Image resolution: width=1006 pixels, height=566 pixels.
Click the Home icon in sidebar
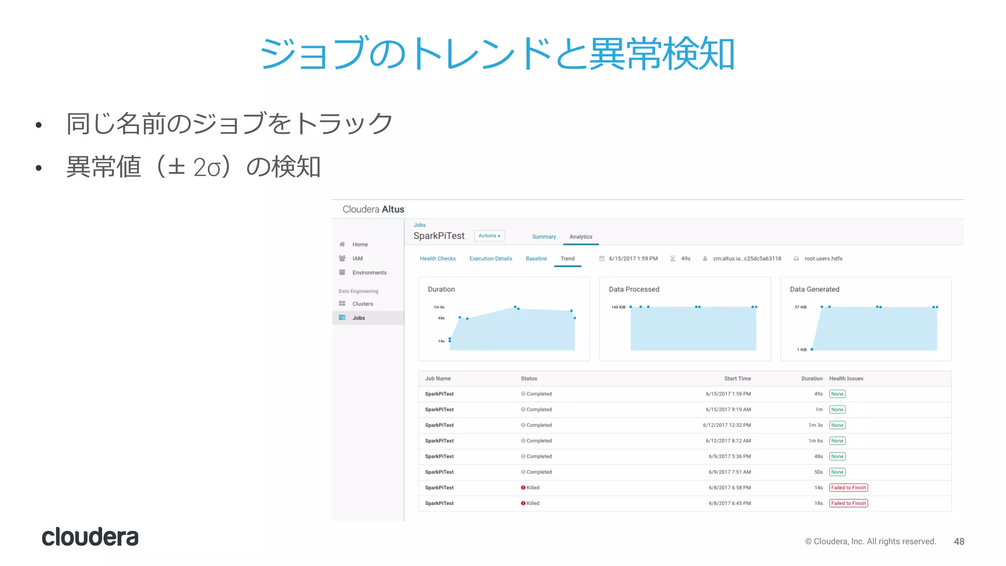coord(342,244)
